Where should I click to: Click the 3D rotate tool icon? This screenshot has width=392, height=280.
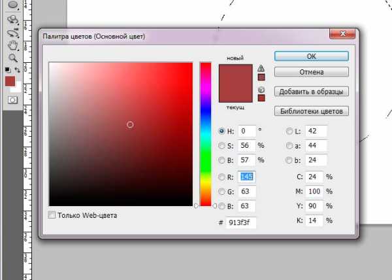point(11,20)
